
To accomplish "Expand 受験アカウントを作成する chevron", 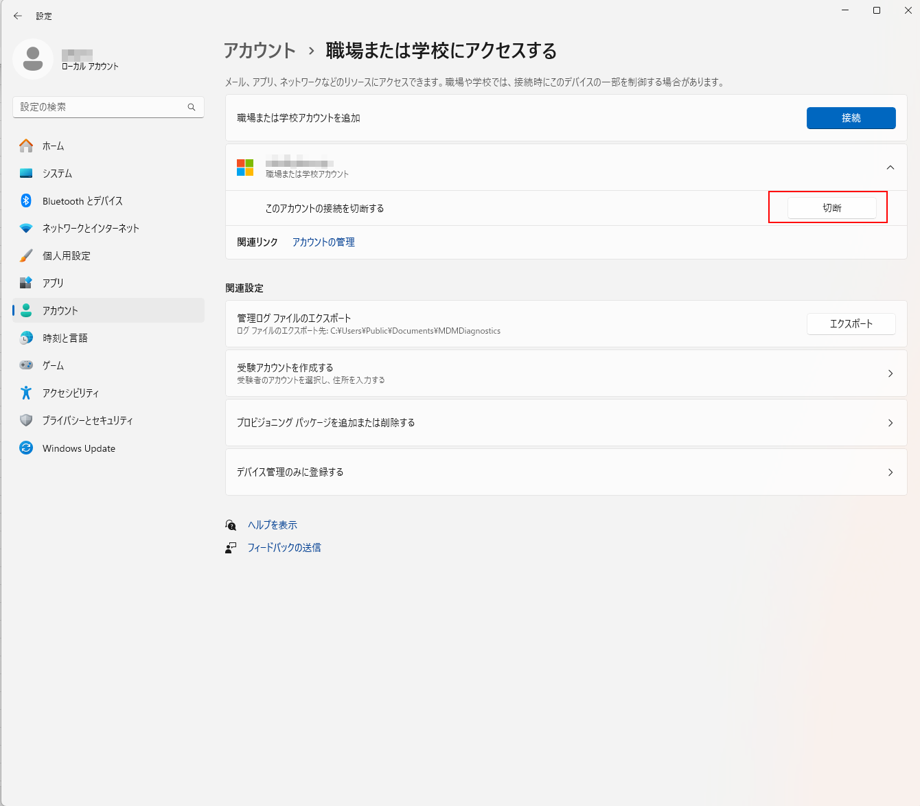I will tap(890, 373).
